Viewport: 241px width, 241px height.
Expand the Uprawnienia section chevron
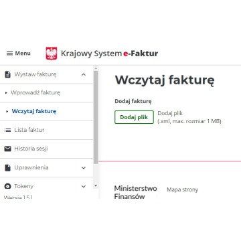(x=84, y=168)
